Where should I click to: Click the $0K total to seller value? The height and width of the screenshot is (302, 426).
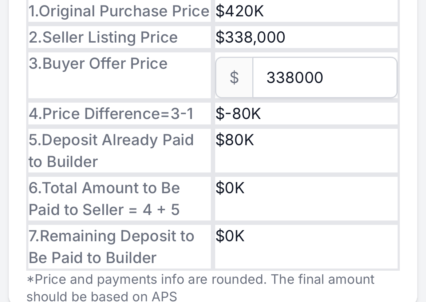point(230,188)
